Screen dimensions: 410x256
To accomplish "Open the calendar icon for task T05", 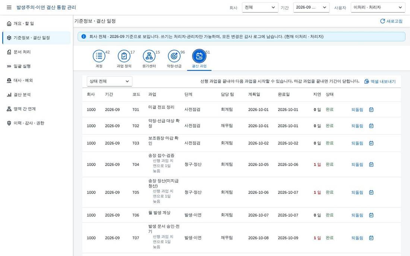I will click(x=371, y=192).
